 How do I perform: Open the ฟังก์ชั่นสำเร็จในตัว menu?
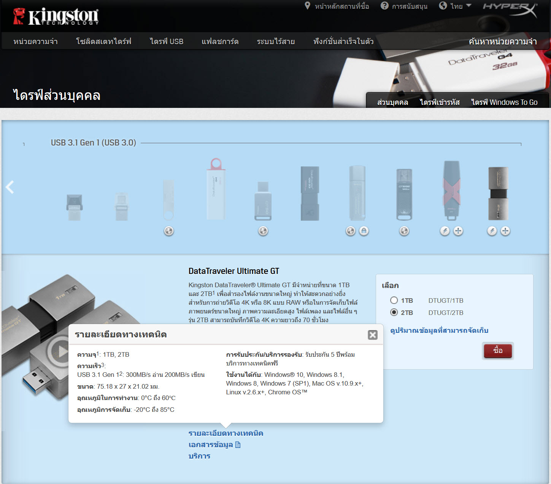pyautogui.click(x=343, y=41)
